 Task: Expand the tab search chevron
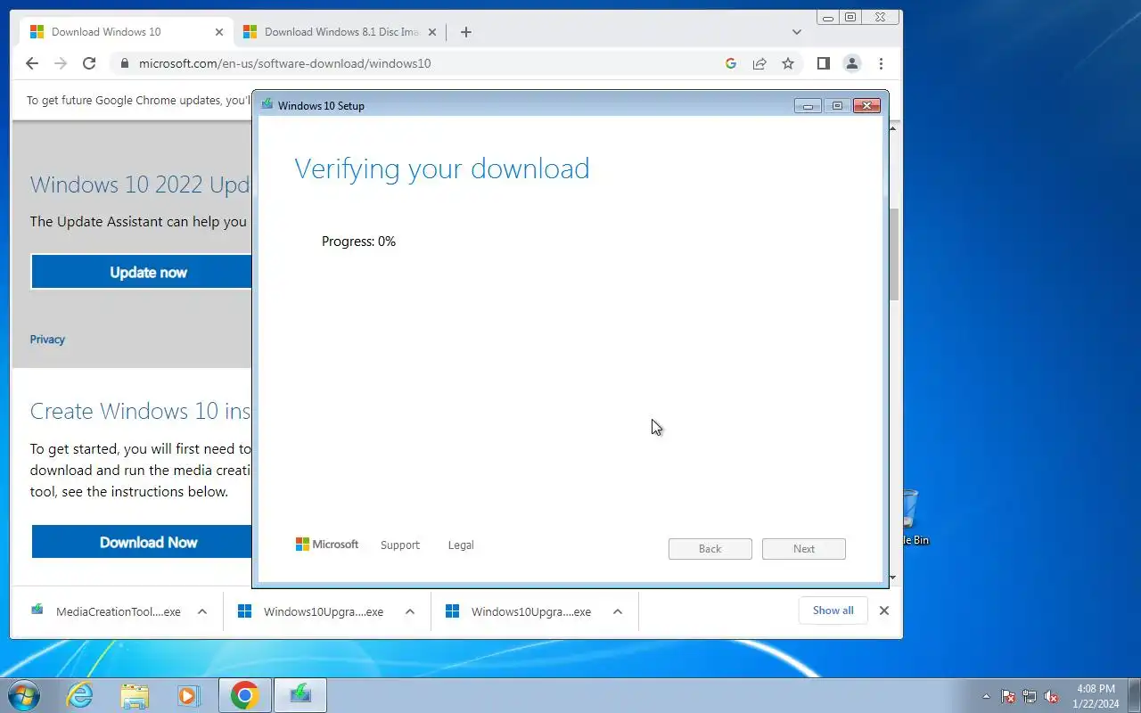[x=797, y=32]
